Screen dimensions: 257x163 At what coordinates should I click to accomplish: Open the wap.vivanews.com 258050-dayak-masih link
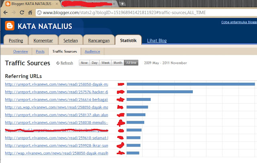57,153
